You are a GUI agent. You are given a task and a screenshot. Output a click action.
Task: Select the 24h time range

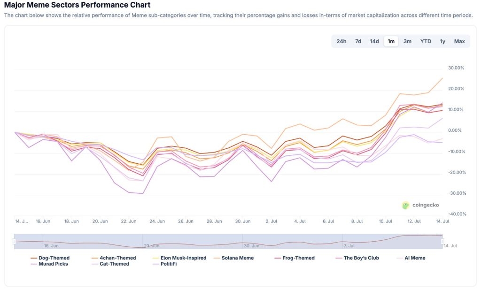point(341,41)
